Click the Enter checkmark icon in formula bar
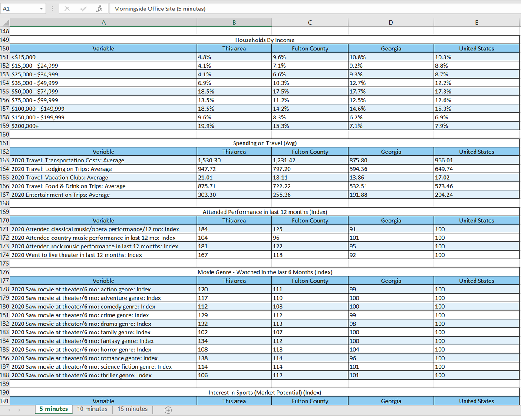 click(x=84, y=8)
